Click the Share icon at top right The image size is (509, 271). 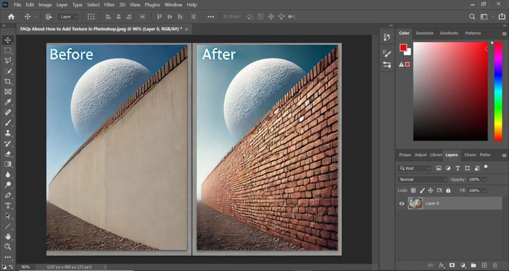pos(502,16)
